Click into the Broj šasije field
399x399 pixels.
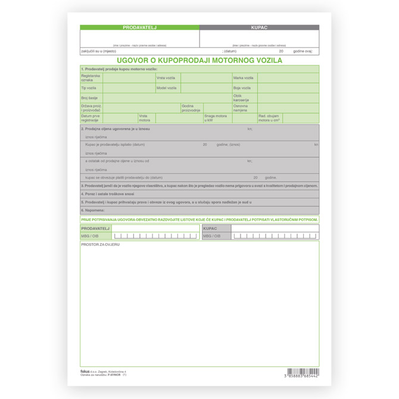point(167,98)
